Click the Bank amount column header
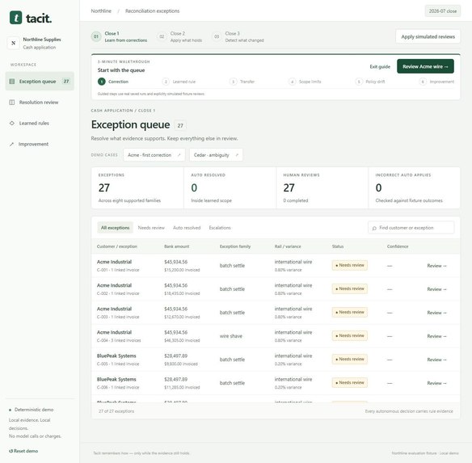Viewport: 472px width, 463px height. (x=177, y=246)
